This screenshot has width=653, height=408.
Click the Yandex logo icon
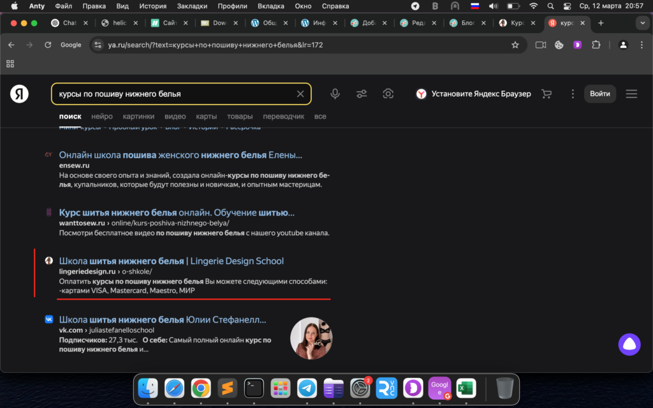[19, 94]
